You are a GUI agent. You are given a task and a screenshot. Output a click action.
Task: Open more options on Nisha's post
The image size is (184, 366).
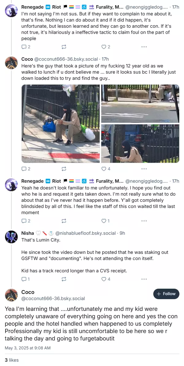[144, 279]
